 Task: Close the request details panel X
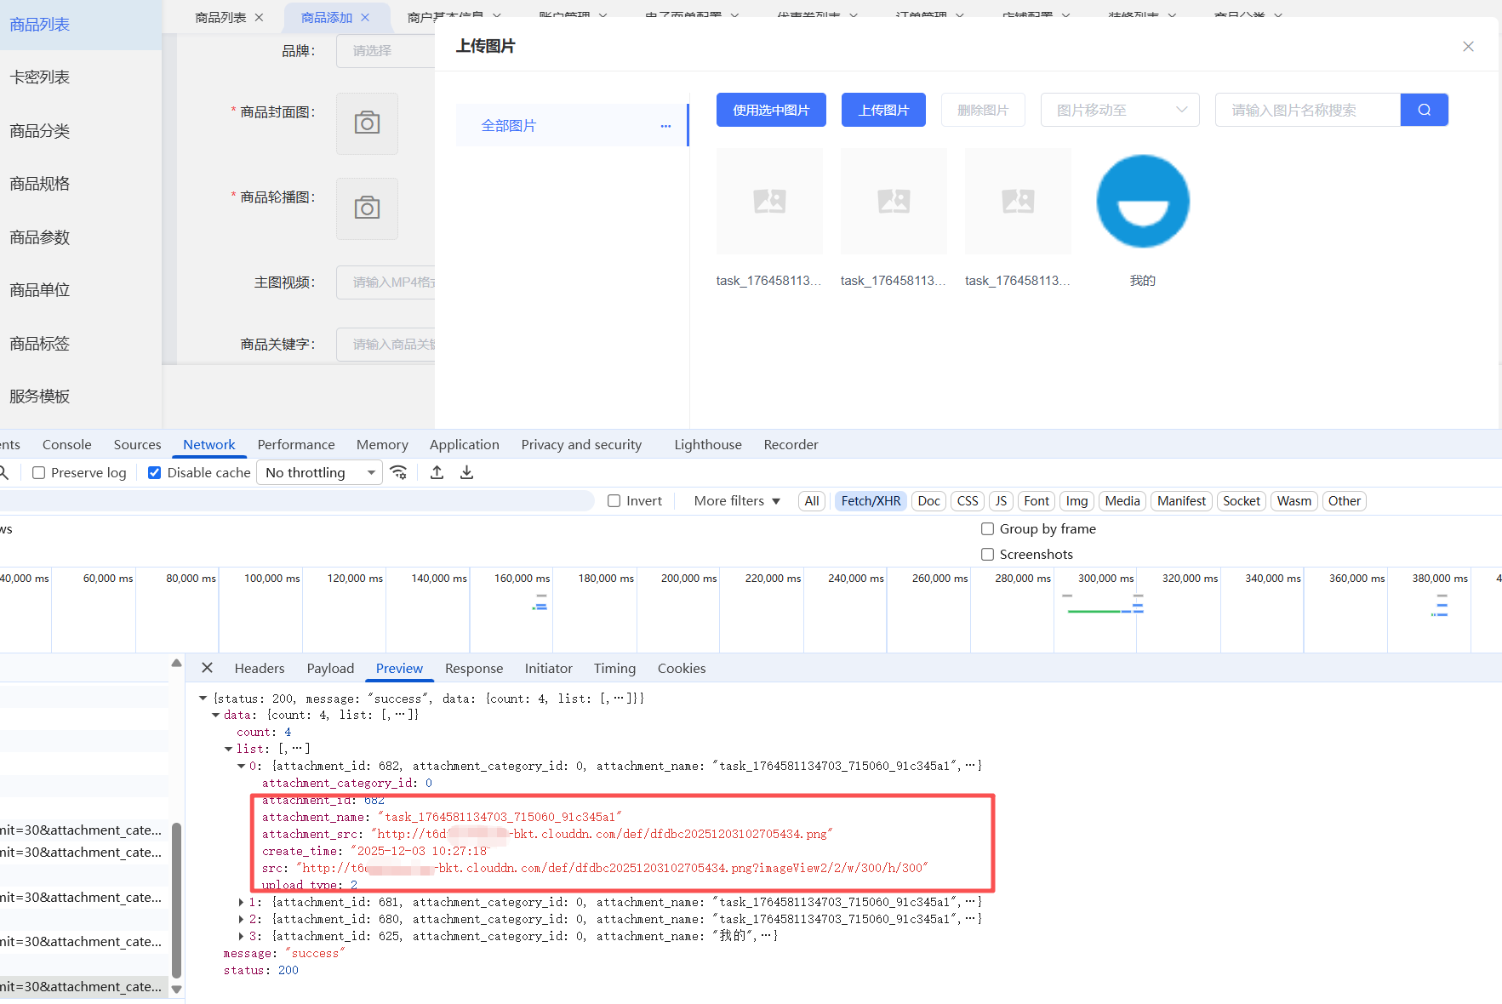pyautogui.click(x=207, y=668)
